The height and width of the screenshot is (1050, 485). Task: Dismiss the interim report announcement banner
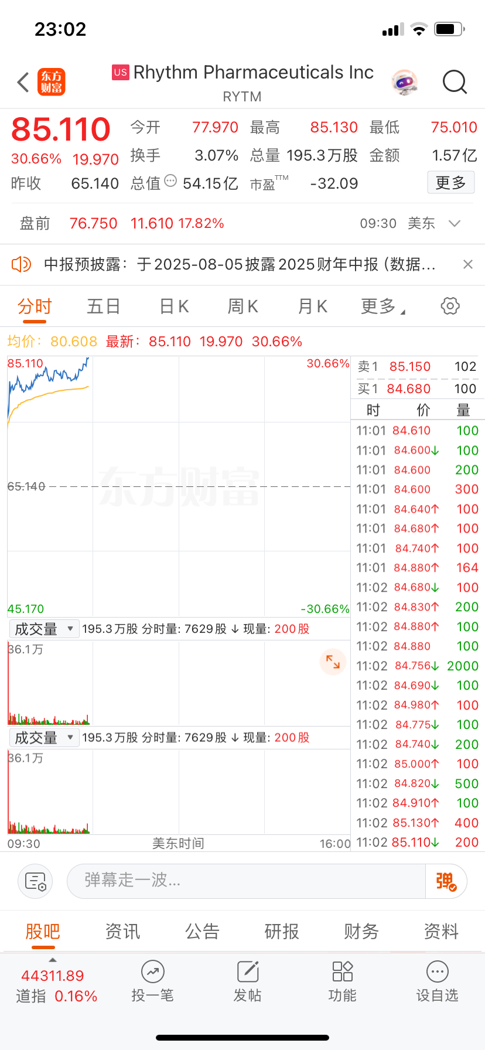click(x=467, y=264)
